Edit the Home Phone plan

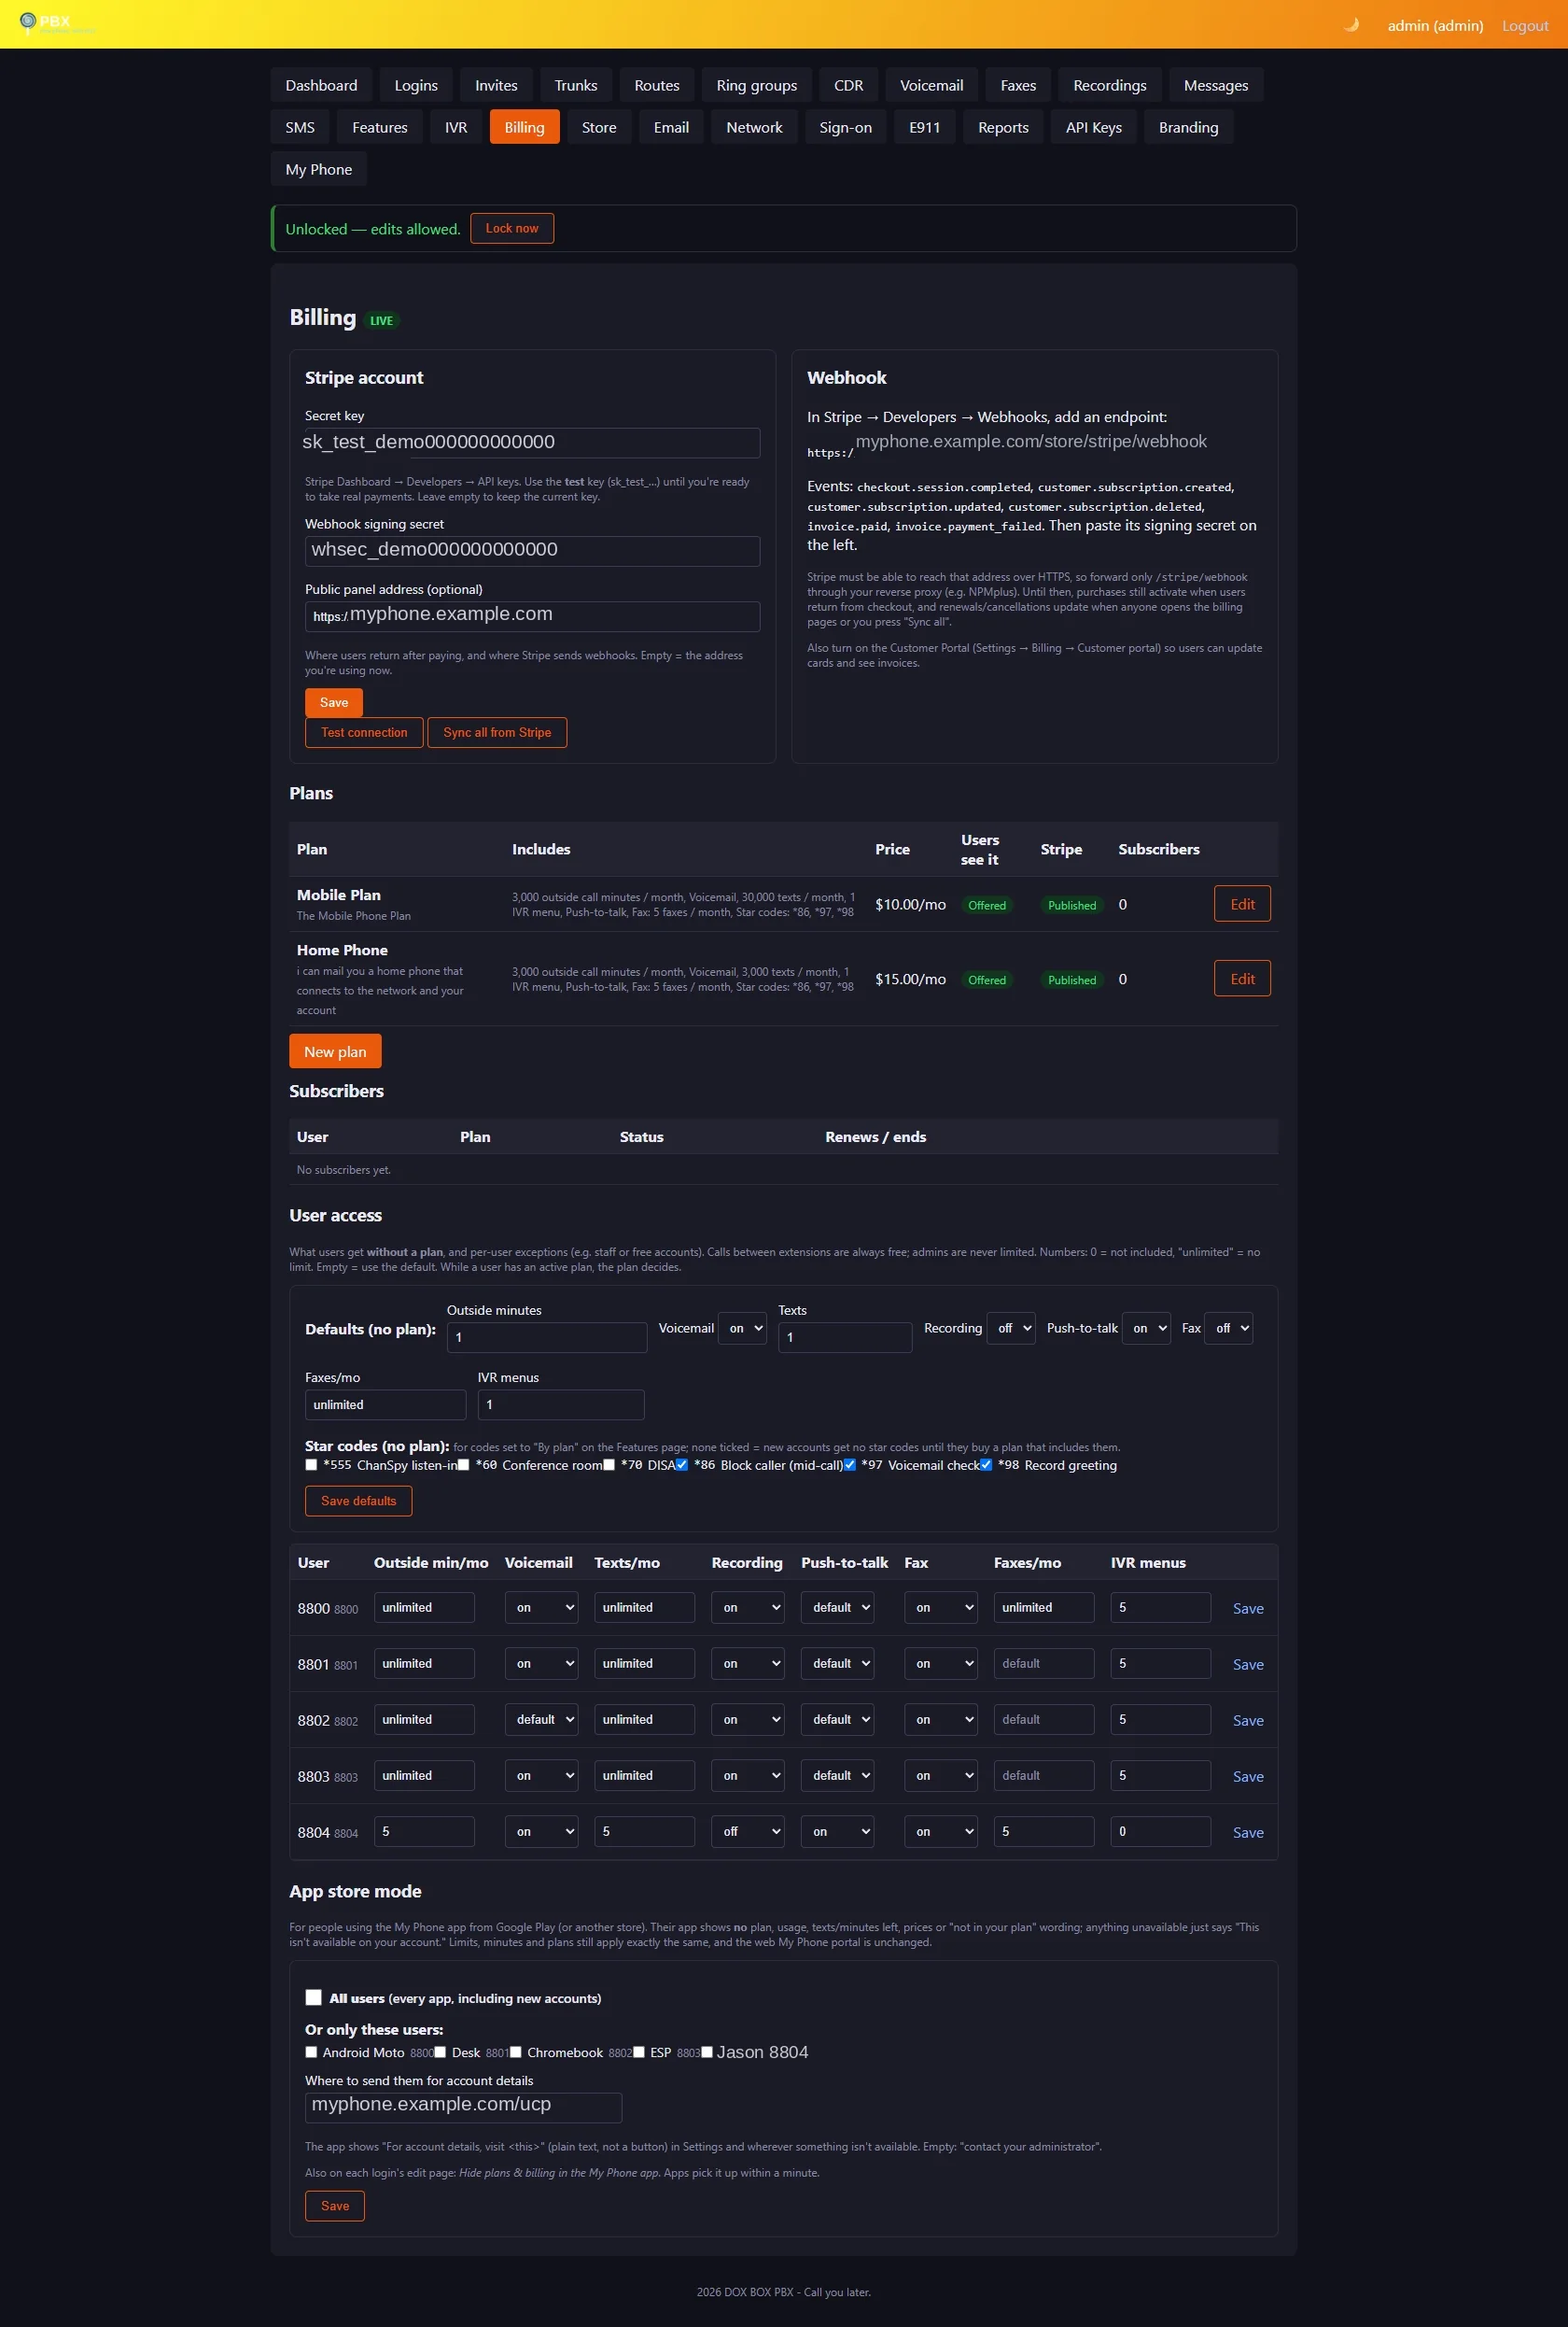1242,980
